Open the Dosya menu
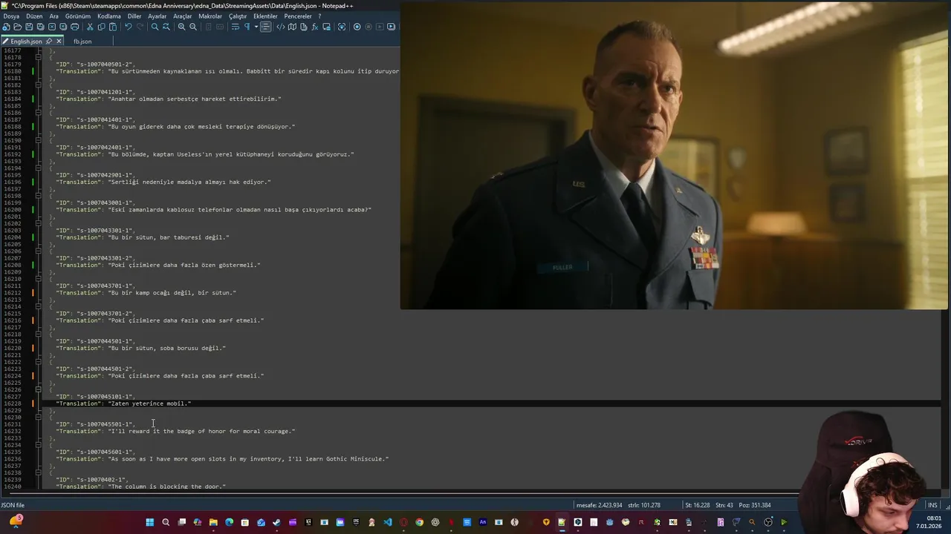The height and width of the screenshot is (534, 951). [x=11, y=16]
